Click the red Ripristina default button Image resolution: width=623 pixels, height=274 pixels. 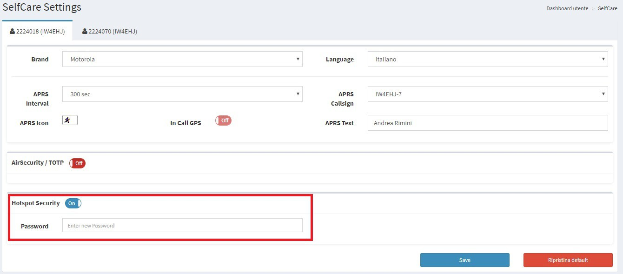[x=568, y=260]
